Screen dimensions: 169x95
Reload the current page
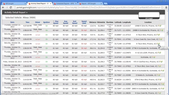[x=11, y=7]
